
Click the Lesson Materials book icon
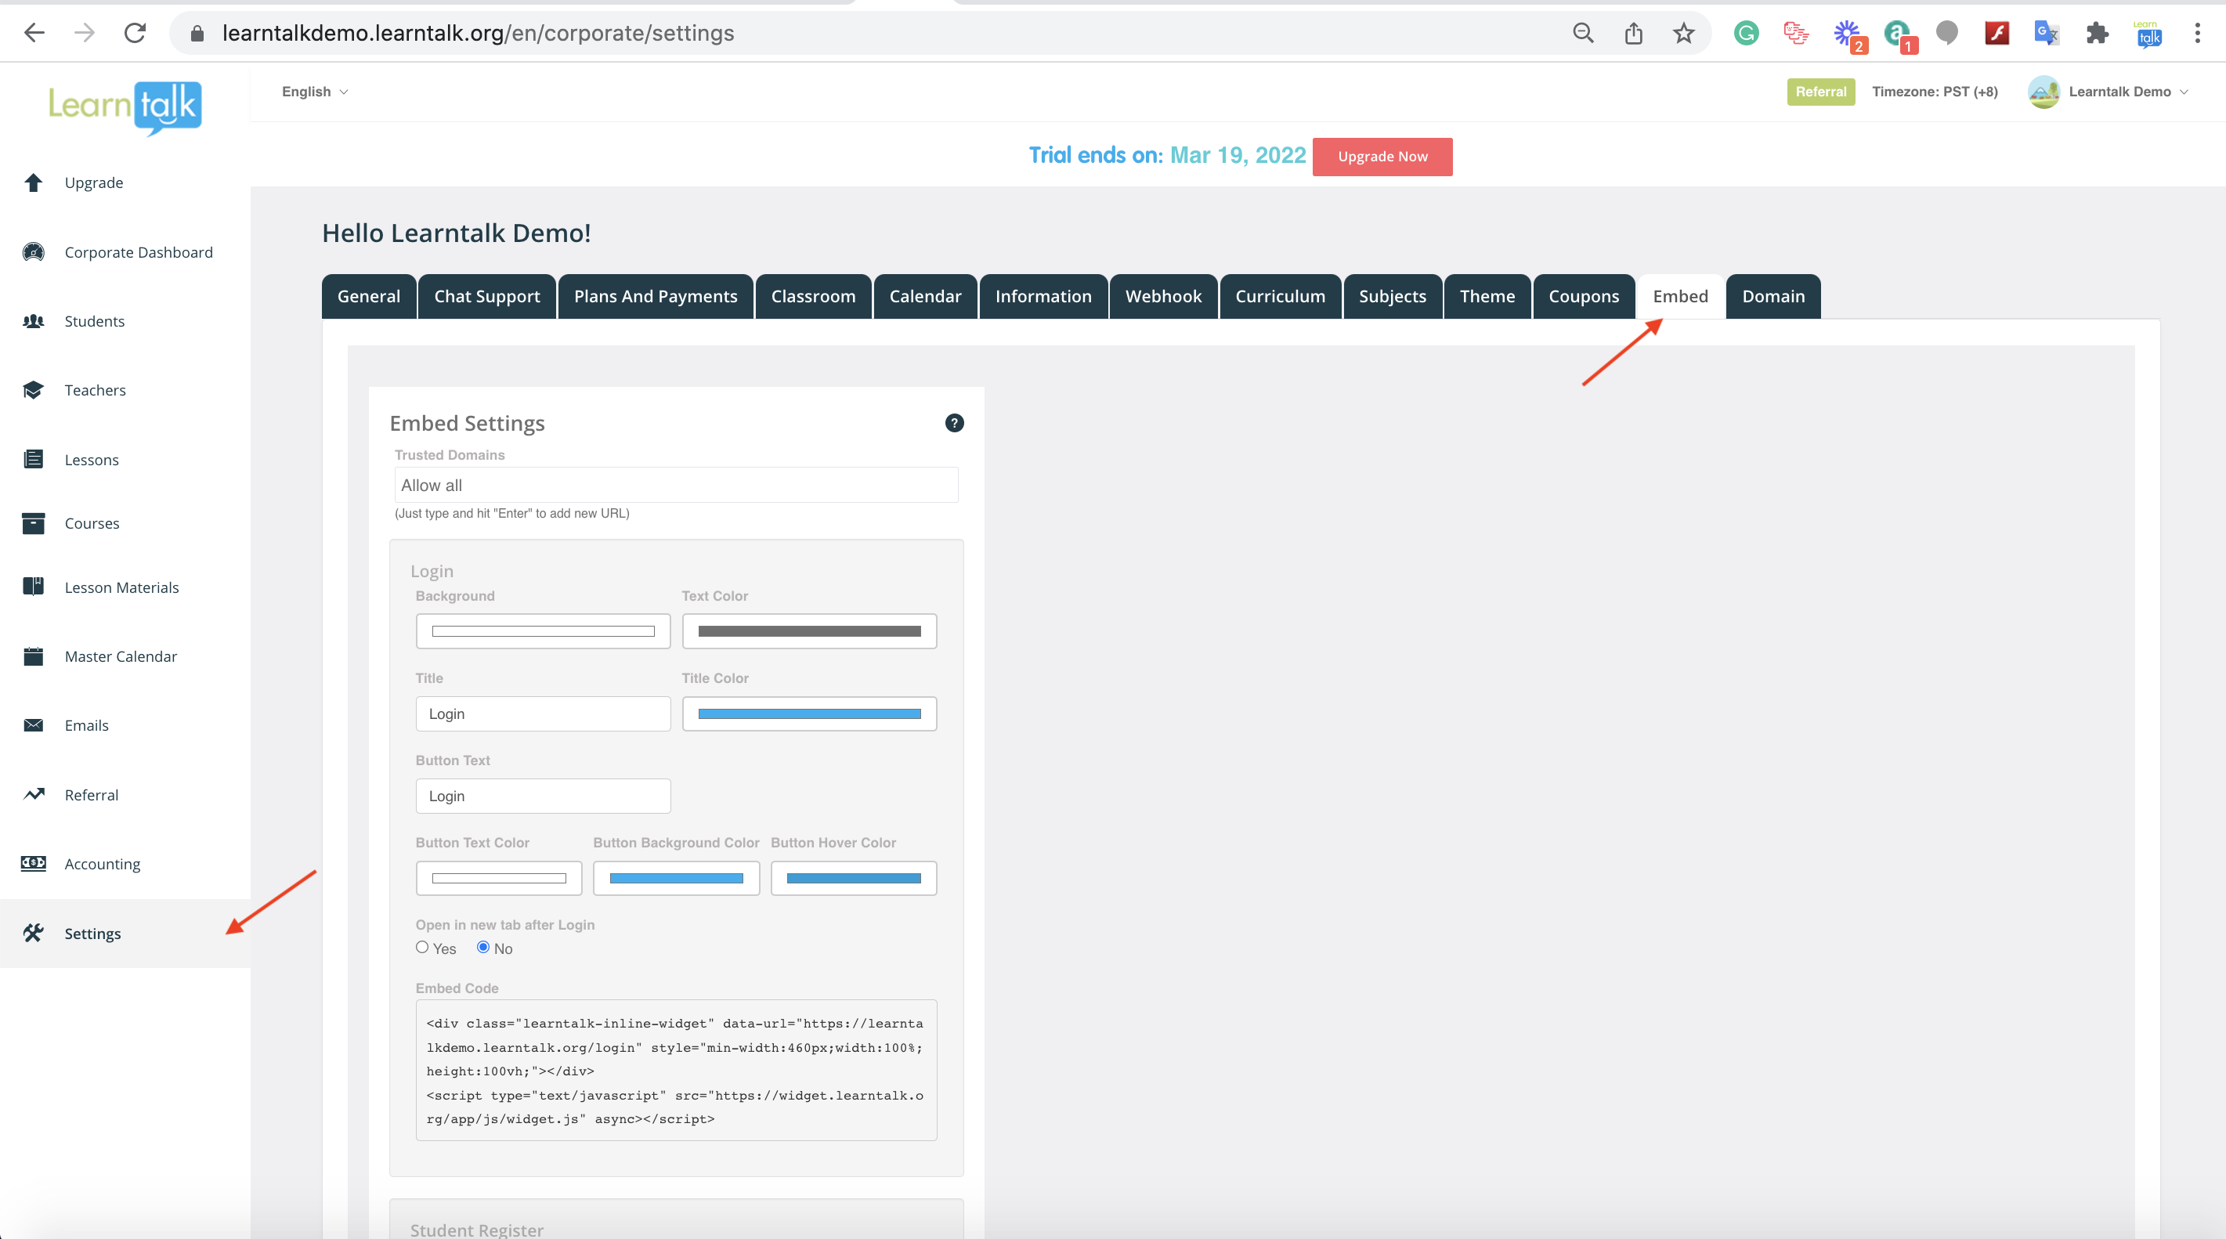(34, 587)
